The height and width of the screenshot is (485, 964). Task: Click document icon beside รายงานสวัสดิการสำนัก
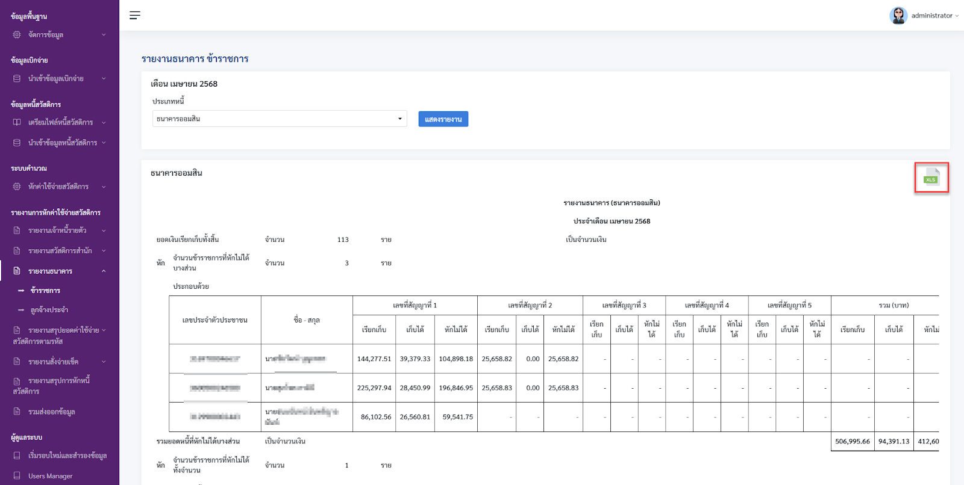(17, 251)
